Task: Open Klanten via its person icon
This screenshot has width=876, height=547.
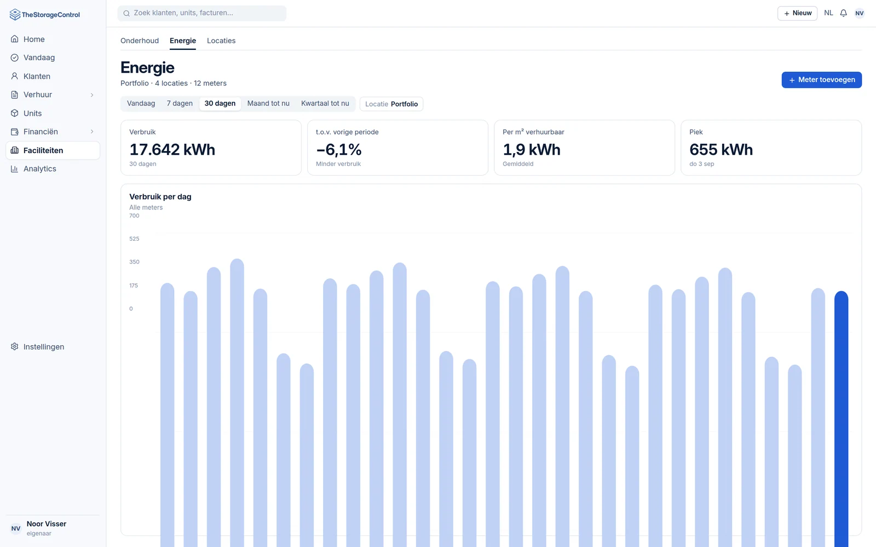Action: coord(15,76)
